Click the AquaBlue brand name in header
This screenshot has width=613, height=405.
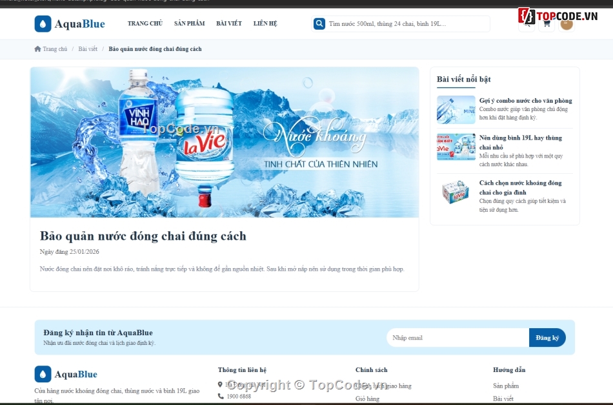[x=80, y=24]
